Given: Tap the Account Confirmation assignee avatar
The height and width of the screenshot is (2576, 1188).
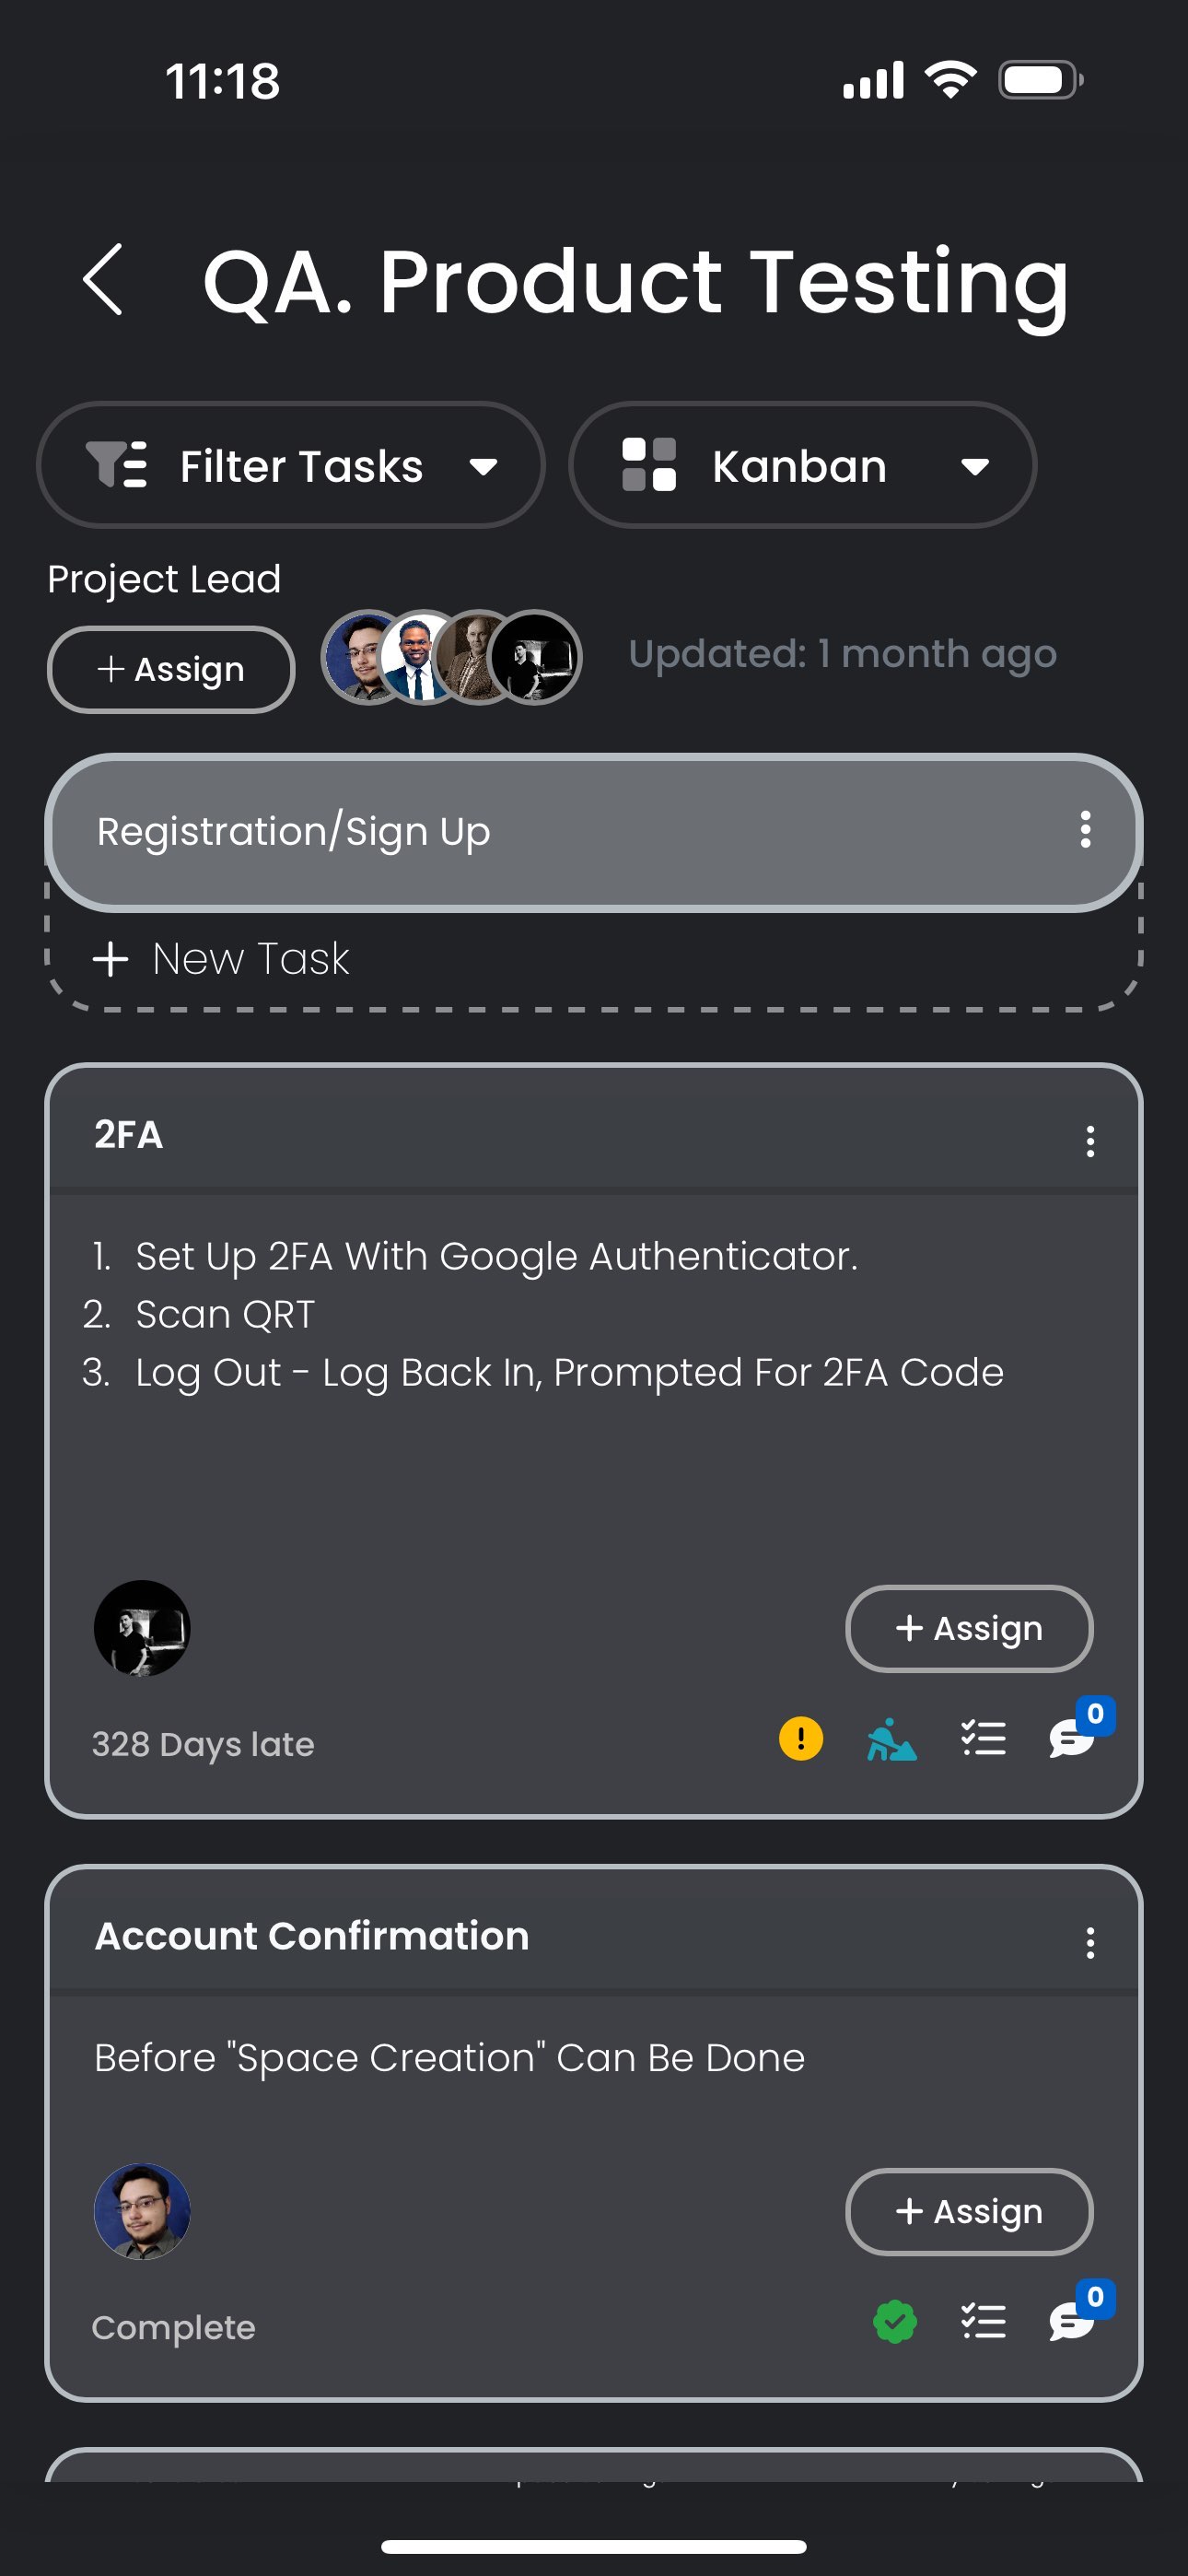Looking at the screenshot, I should pyautogui.click(x=142, y=2211).
